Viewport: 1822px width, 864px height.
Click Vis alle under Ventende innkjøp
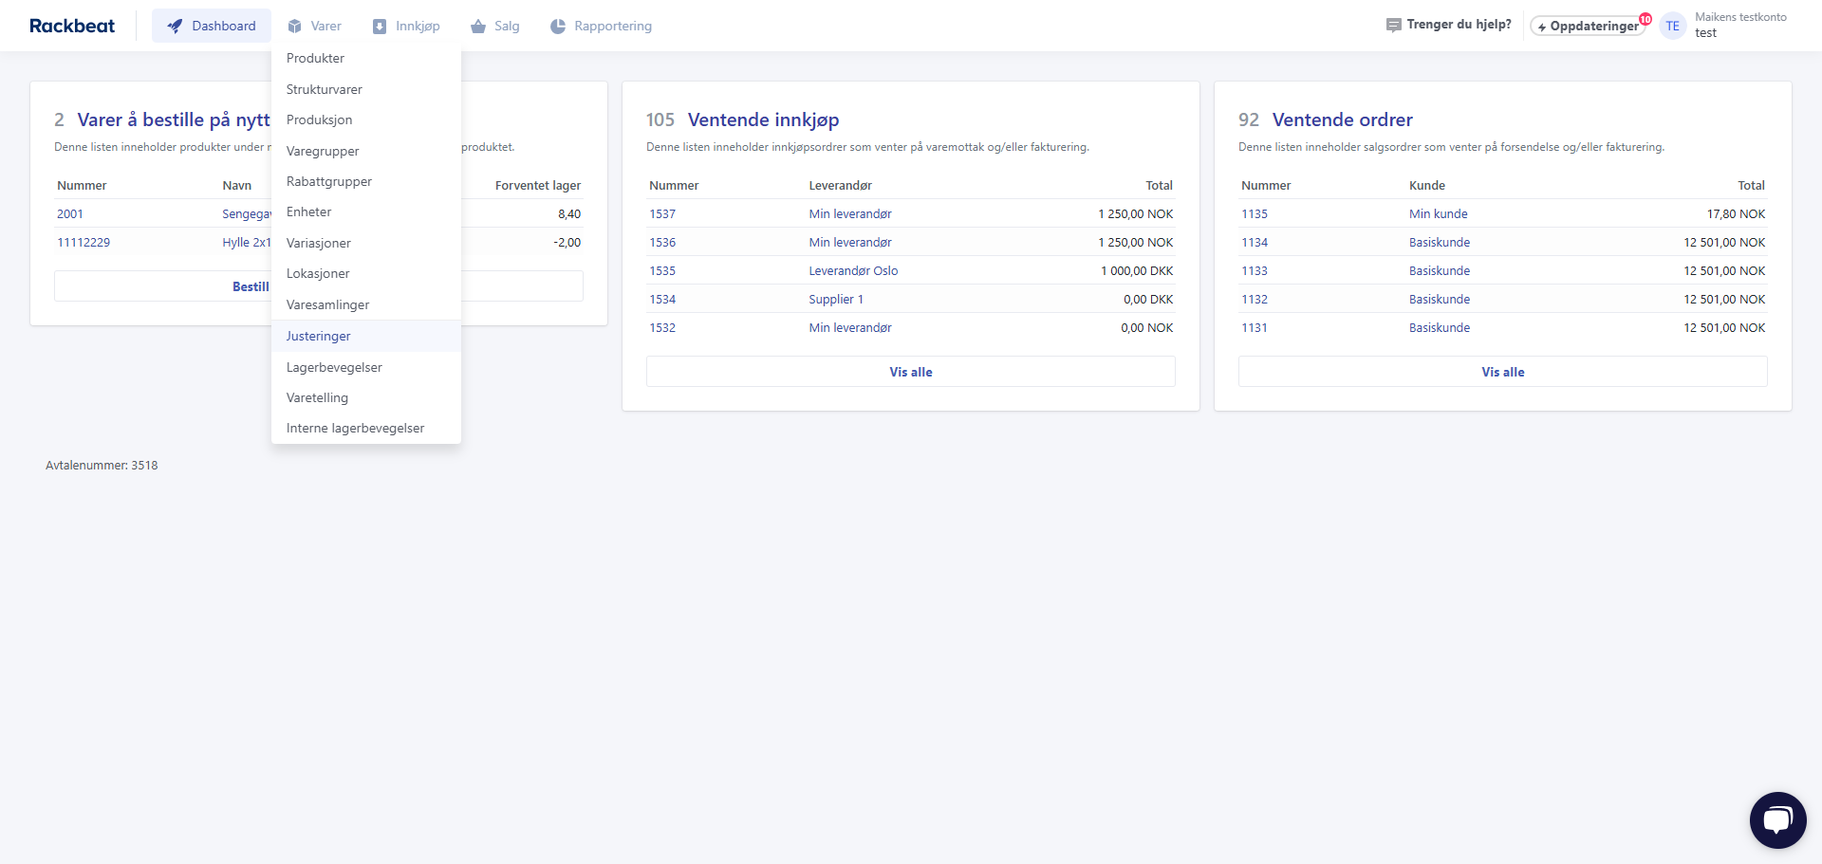click(x=910, y=372)
